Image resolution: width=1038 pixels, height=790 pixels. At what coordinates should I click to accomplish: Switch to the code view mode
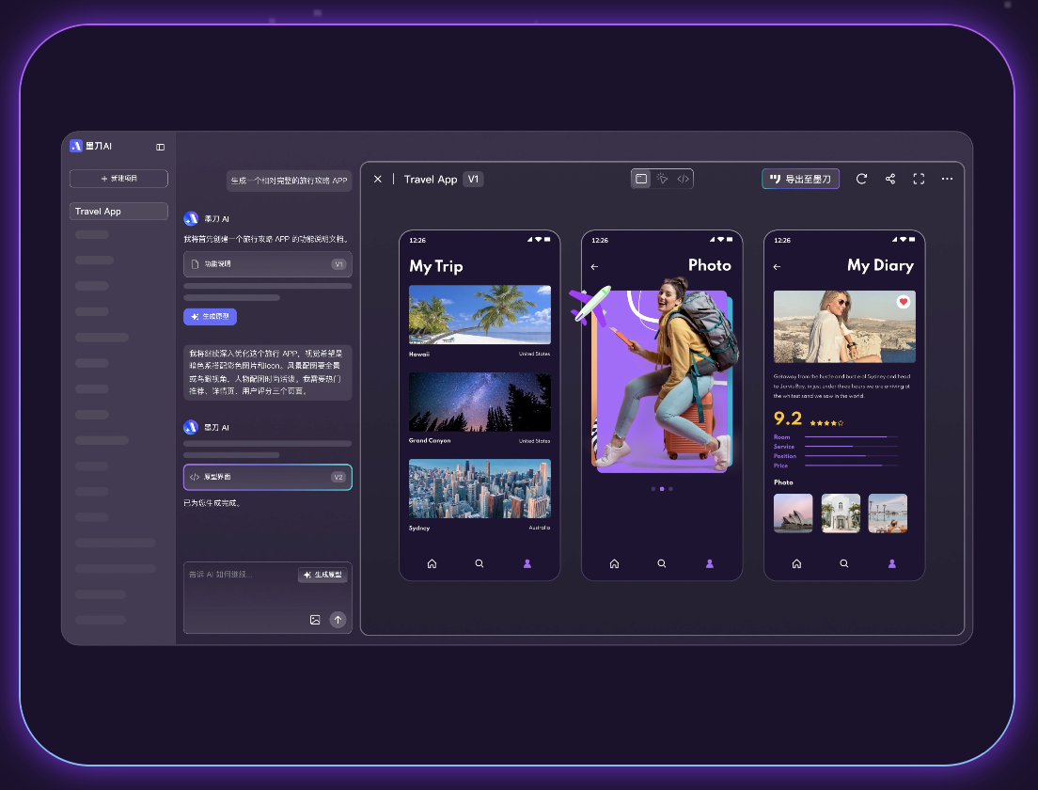(x=683, y=179)
